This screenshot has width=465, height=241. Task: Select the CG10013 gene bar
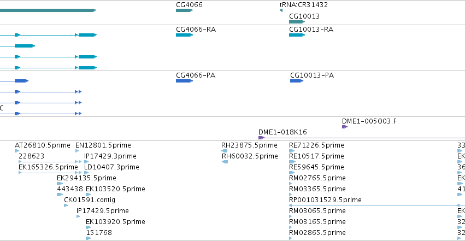[x=297, y=22]
